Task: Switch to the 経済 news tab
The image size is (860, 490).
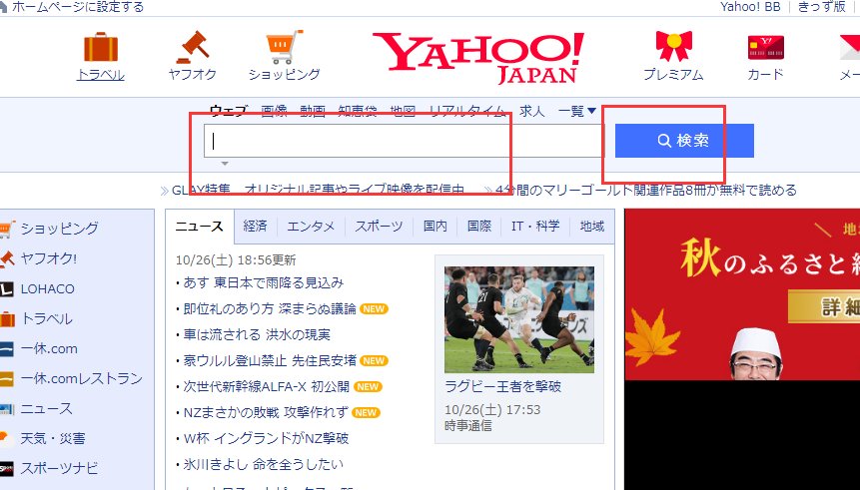Action: coord(255,227)
